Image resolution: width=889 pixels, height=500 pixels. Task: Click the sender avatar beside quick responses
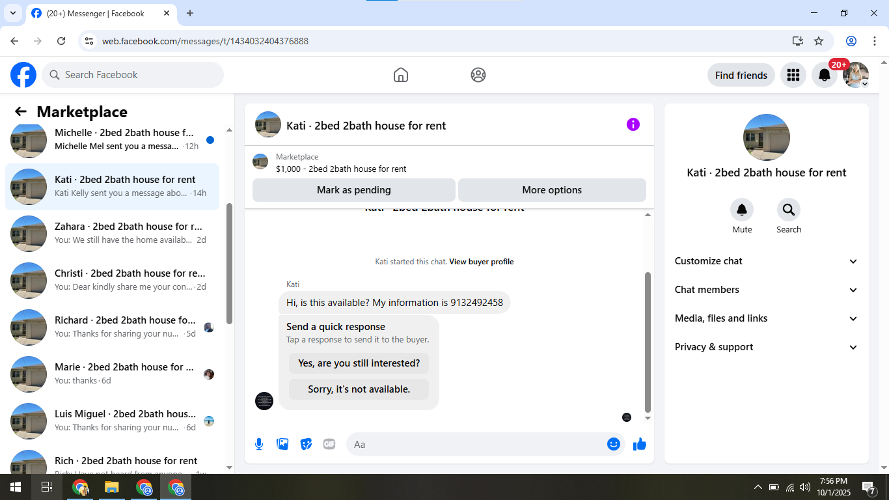tap(264, 401)
